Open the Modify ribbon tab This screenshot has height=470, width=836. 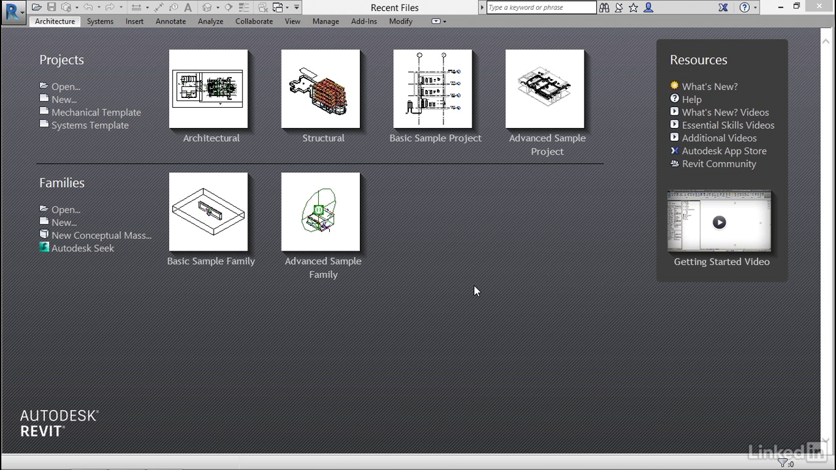click(x=400, y=21)
